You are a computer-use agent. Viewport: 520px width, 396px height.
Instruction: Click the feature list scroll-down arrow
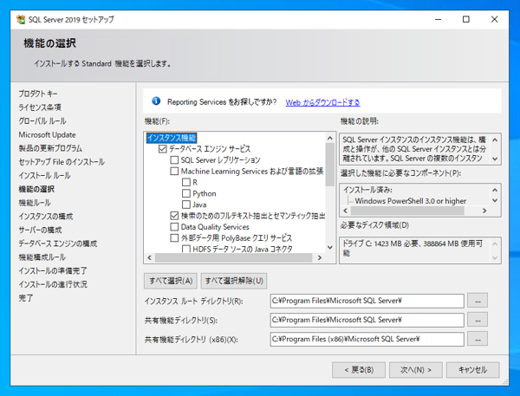330,248
